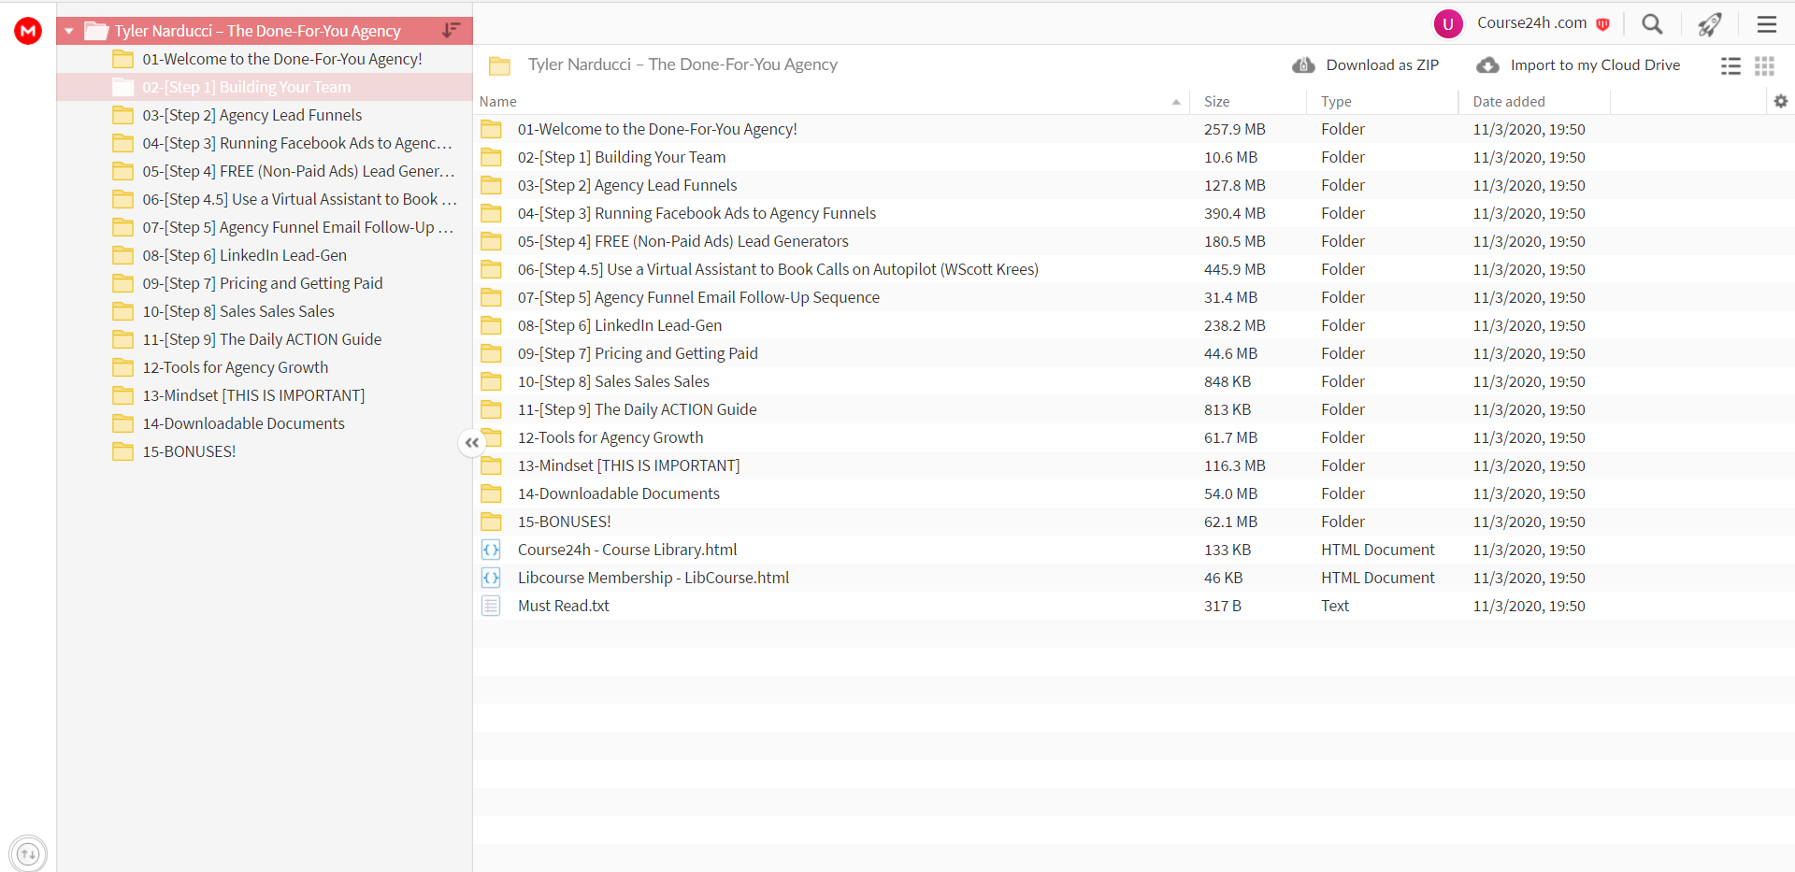The width and height of the screenshot is (1795, 872).
Task: Switch to grid thumbnail view
Action: [1764, 65]
